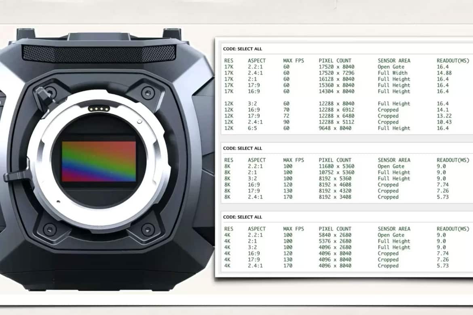Click the cinema camera product image

pyautogui.click(x=107, y=160)
